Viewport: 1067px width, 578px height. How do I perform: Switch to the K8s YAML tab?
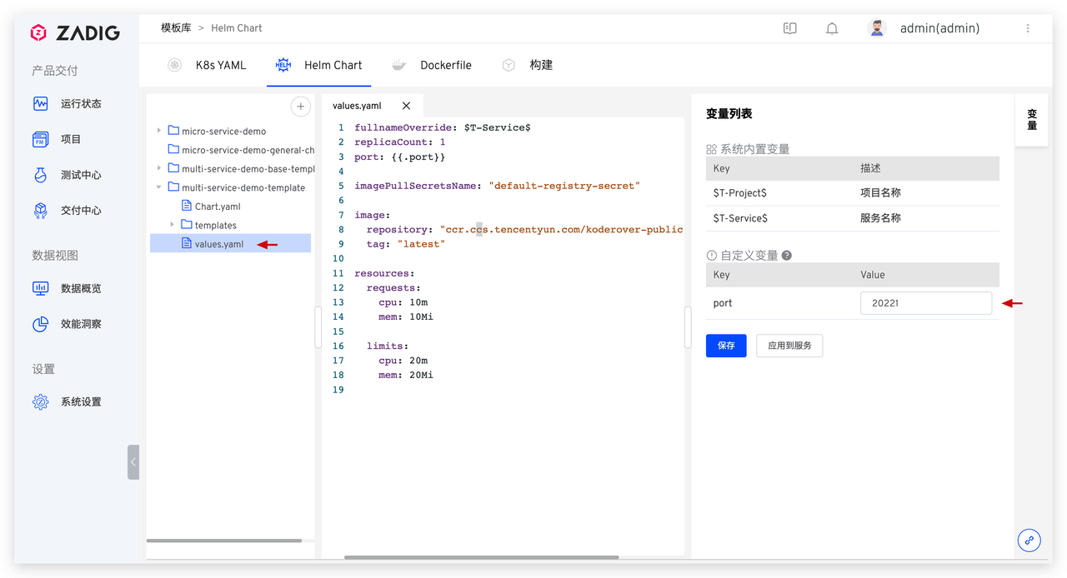point(207,65)
